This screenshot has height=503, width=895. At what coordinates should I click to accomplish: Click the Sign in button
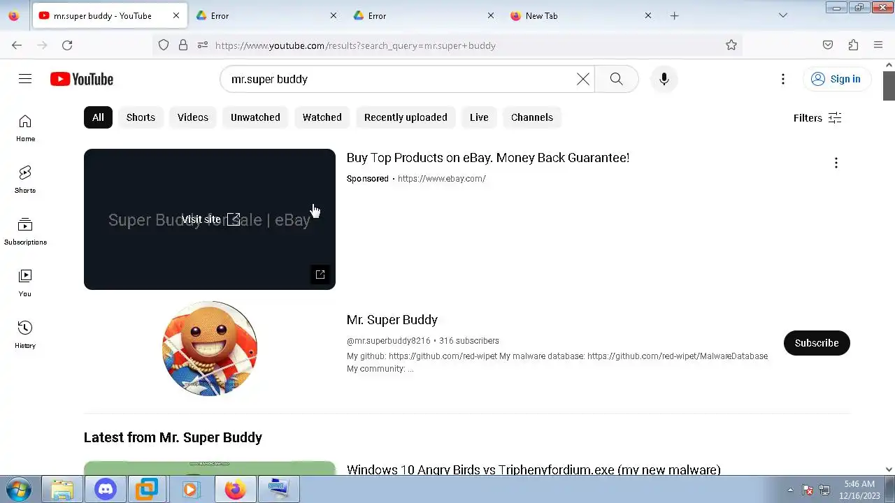coord(836,79)
